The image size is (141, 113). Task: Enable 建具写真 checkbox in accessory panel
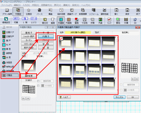38,81
